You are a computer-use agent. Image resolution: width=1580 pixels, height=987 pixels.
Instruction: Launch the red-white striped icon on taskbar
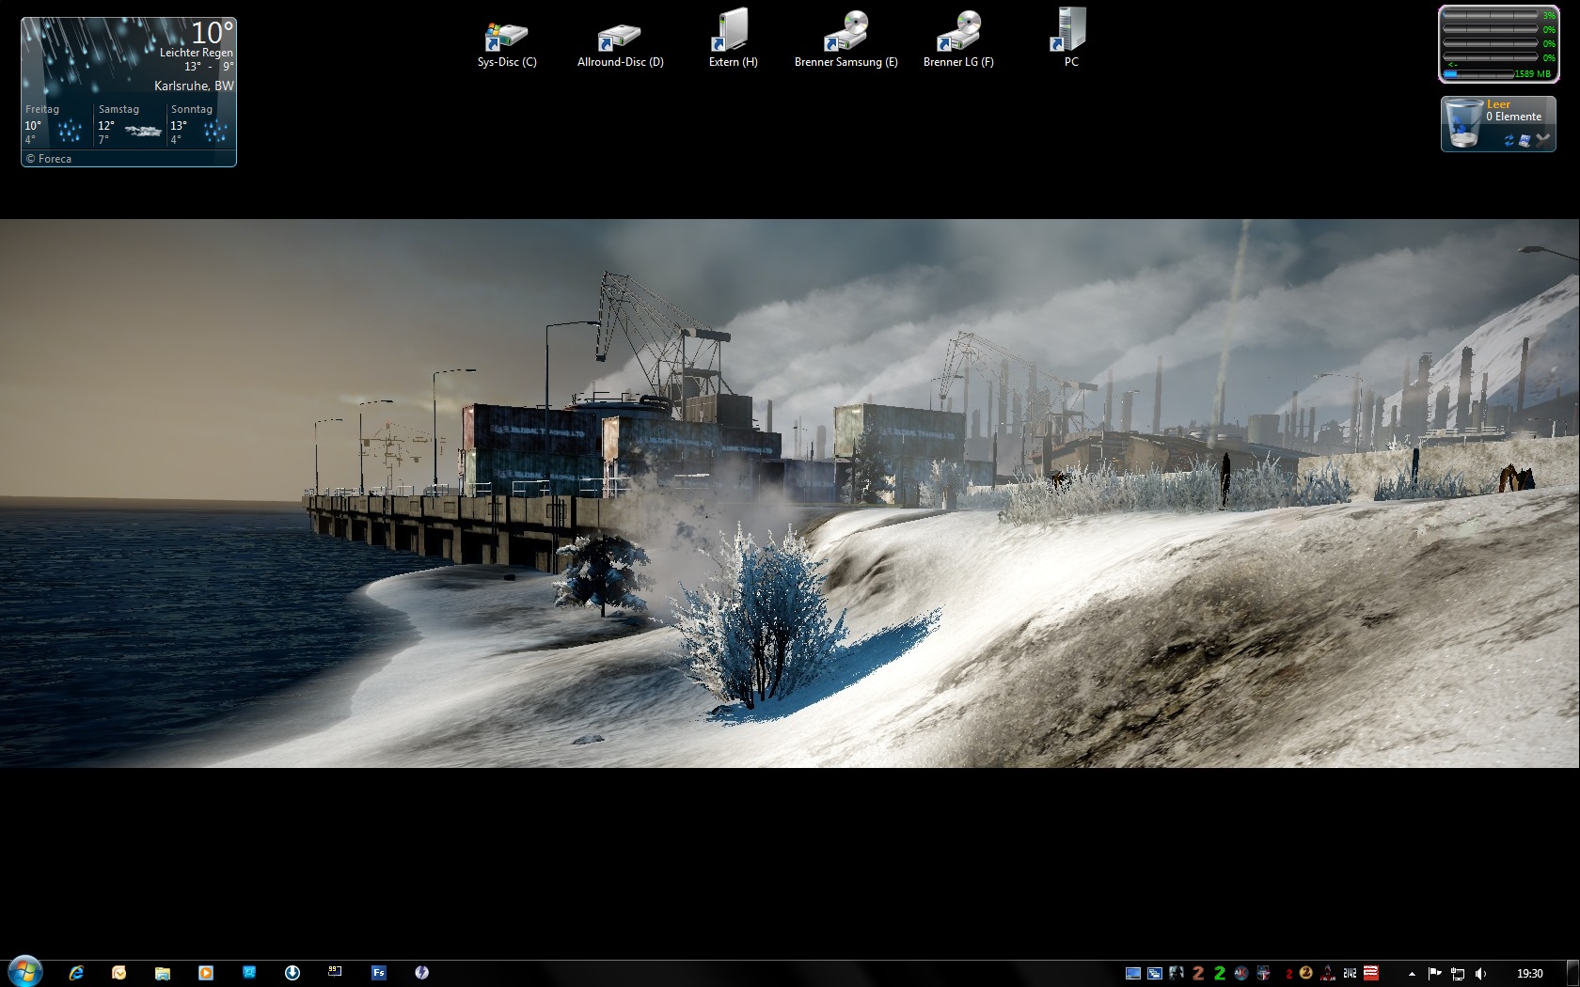point(1371,973)
